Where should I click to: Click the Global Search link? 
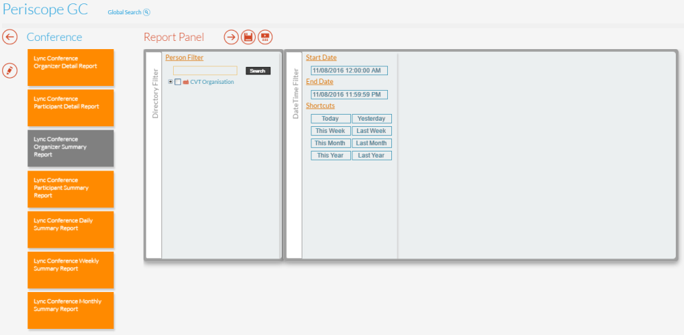pos(124,12)
